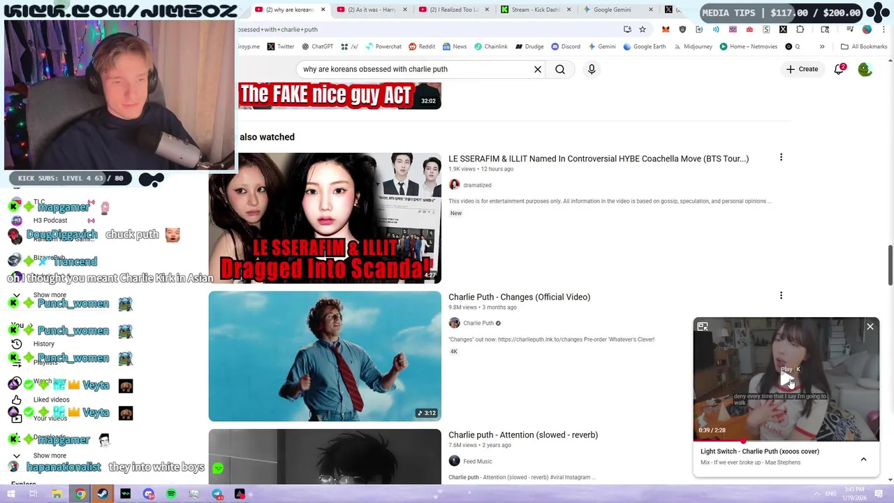The height and width of the screenshot is (503, 894).
Task: Clear the YouTube search query
Action: (538, 69)
